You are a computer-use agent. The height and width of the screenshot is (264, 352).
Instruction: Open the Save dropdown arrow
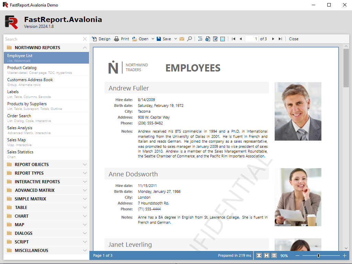176,39
